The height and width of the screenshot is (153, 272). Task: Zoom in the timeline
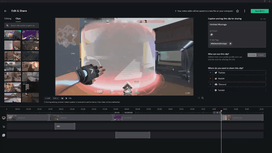pyautogui.click(x=202, y=98)
